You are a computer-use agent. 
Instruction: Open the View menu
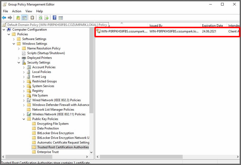(29, 11)
